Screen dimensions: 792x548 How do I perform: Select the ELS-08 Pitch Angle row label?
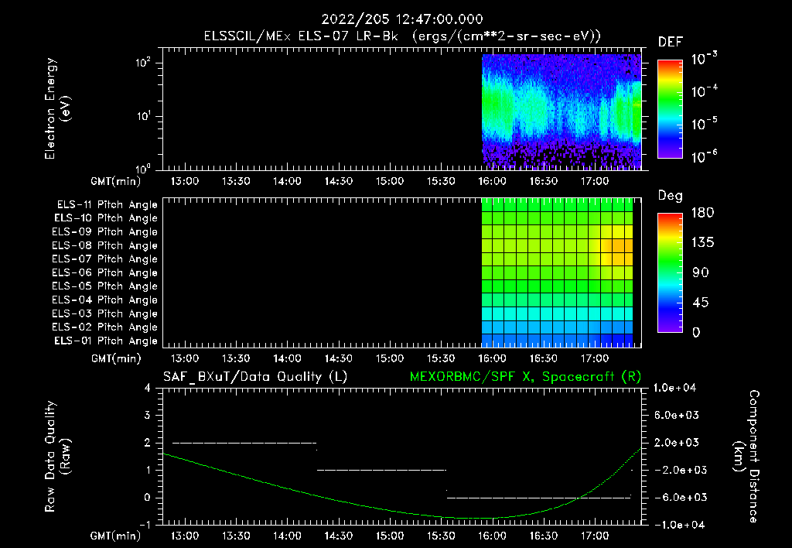point(104,245)
